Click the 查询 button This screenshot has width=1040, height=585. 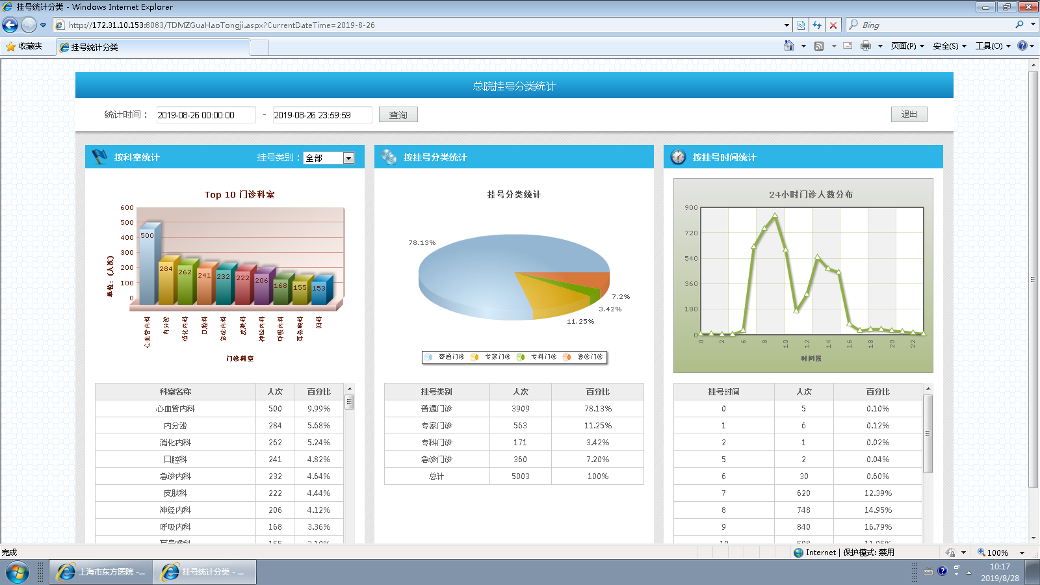[x=398, y=115]
